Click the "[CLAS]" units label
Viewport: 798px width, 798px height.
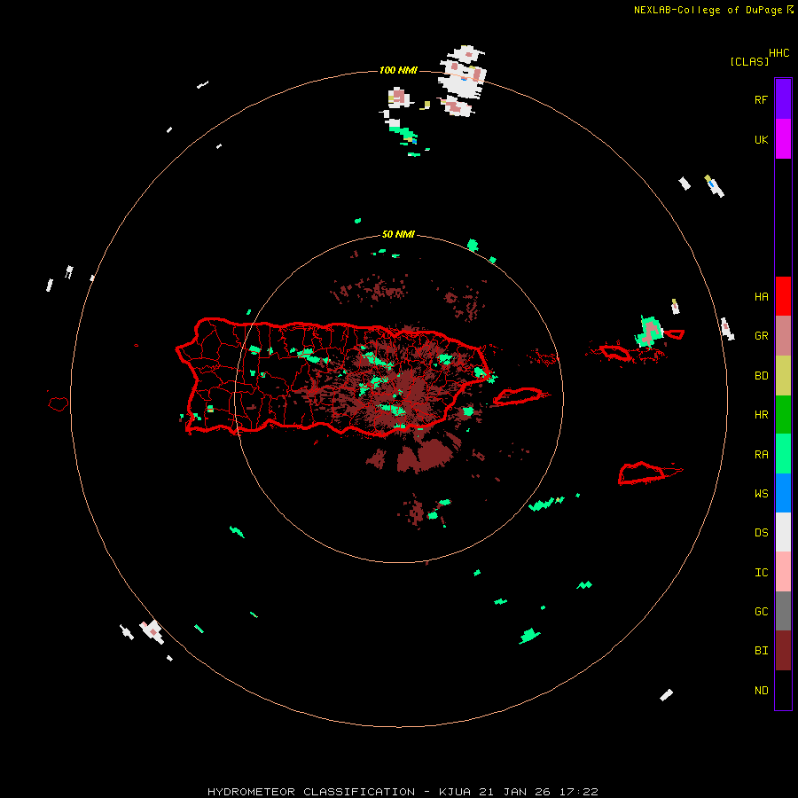point(749,61)
